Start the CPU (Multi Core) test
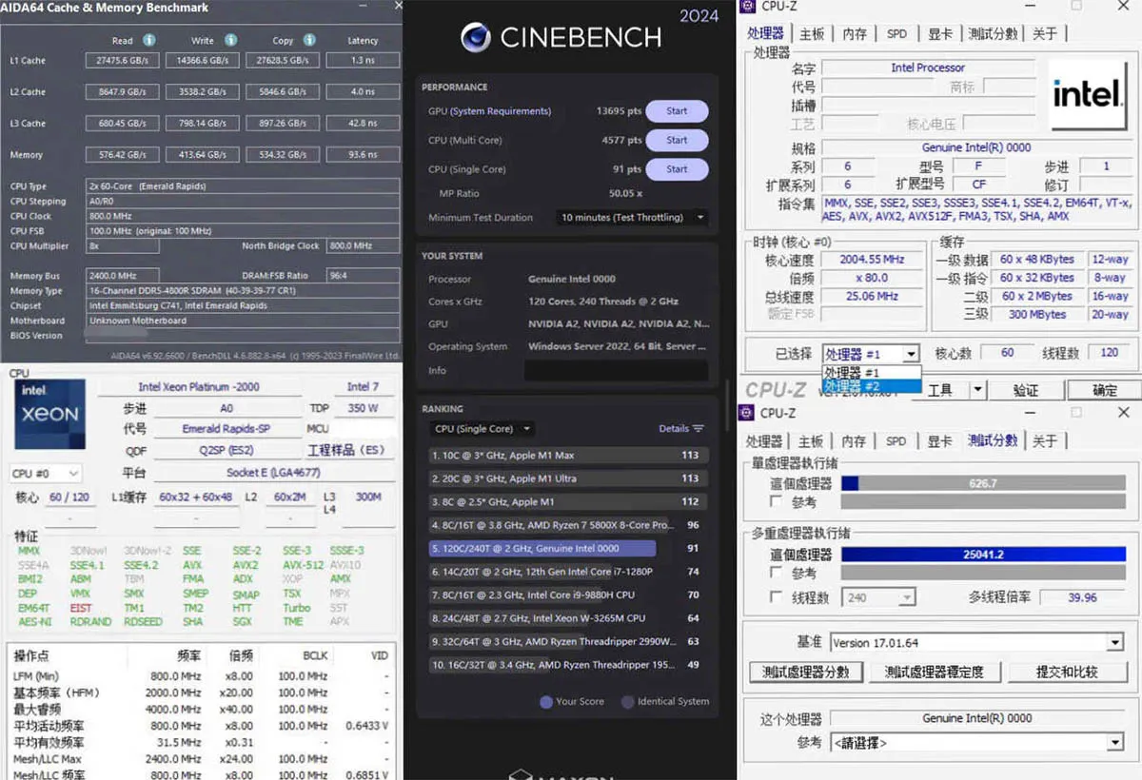1142x780 pixels. click(x=677, y=141)
